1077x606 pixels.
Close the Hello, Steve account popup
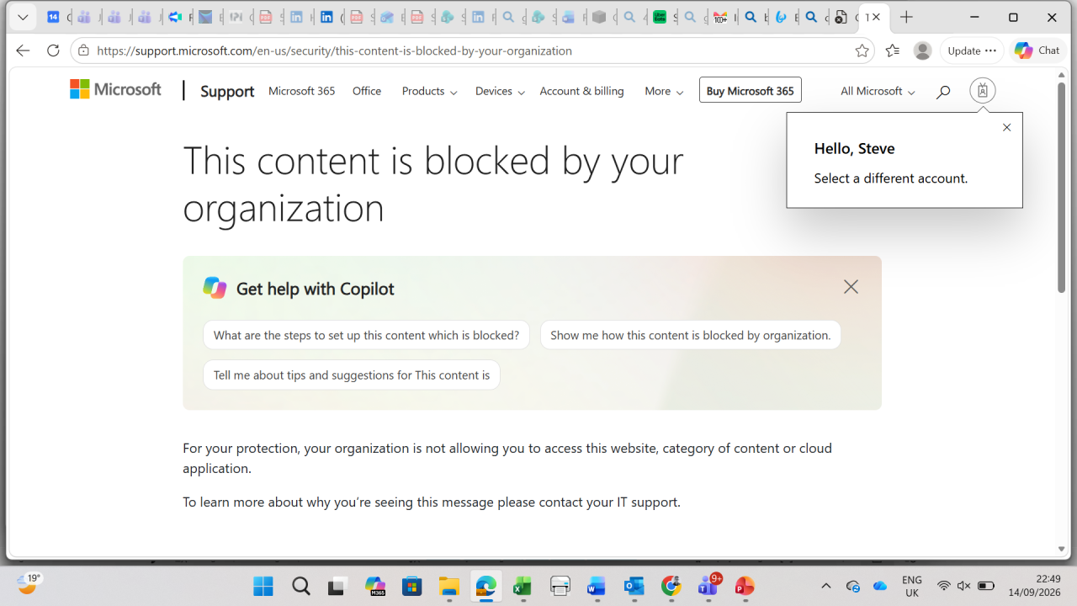click(x=1006, y=128)
